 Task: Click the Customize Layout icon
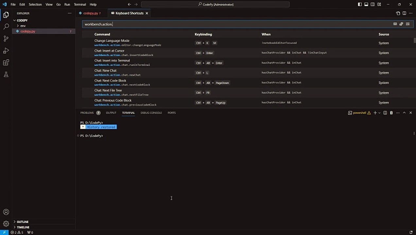point(379,4)
